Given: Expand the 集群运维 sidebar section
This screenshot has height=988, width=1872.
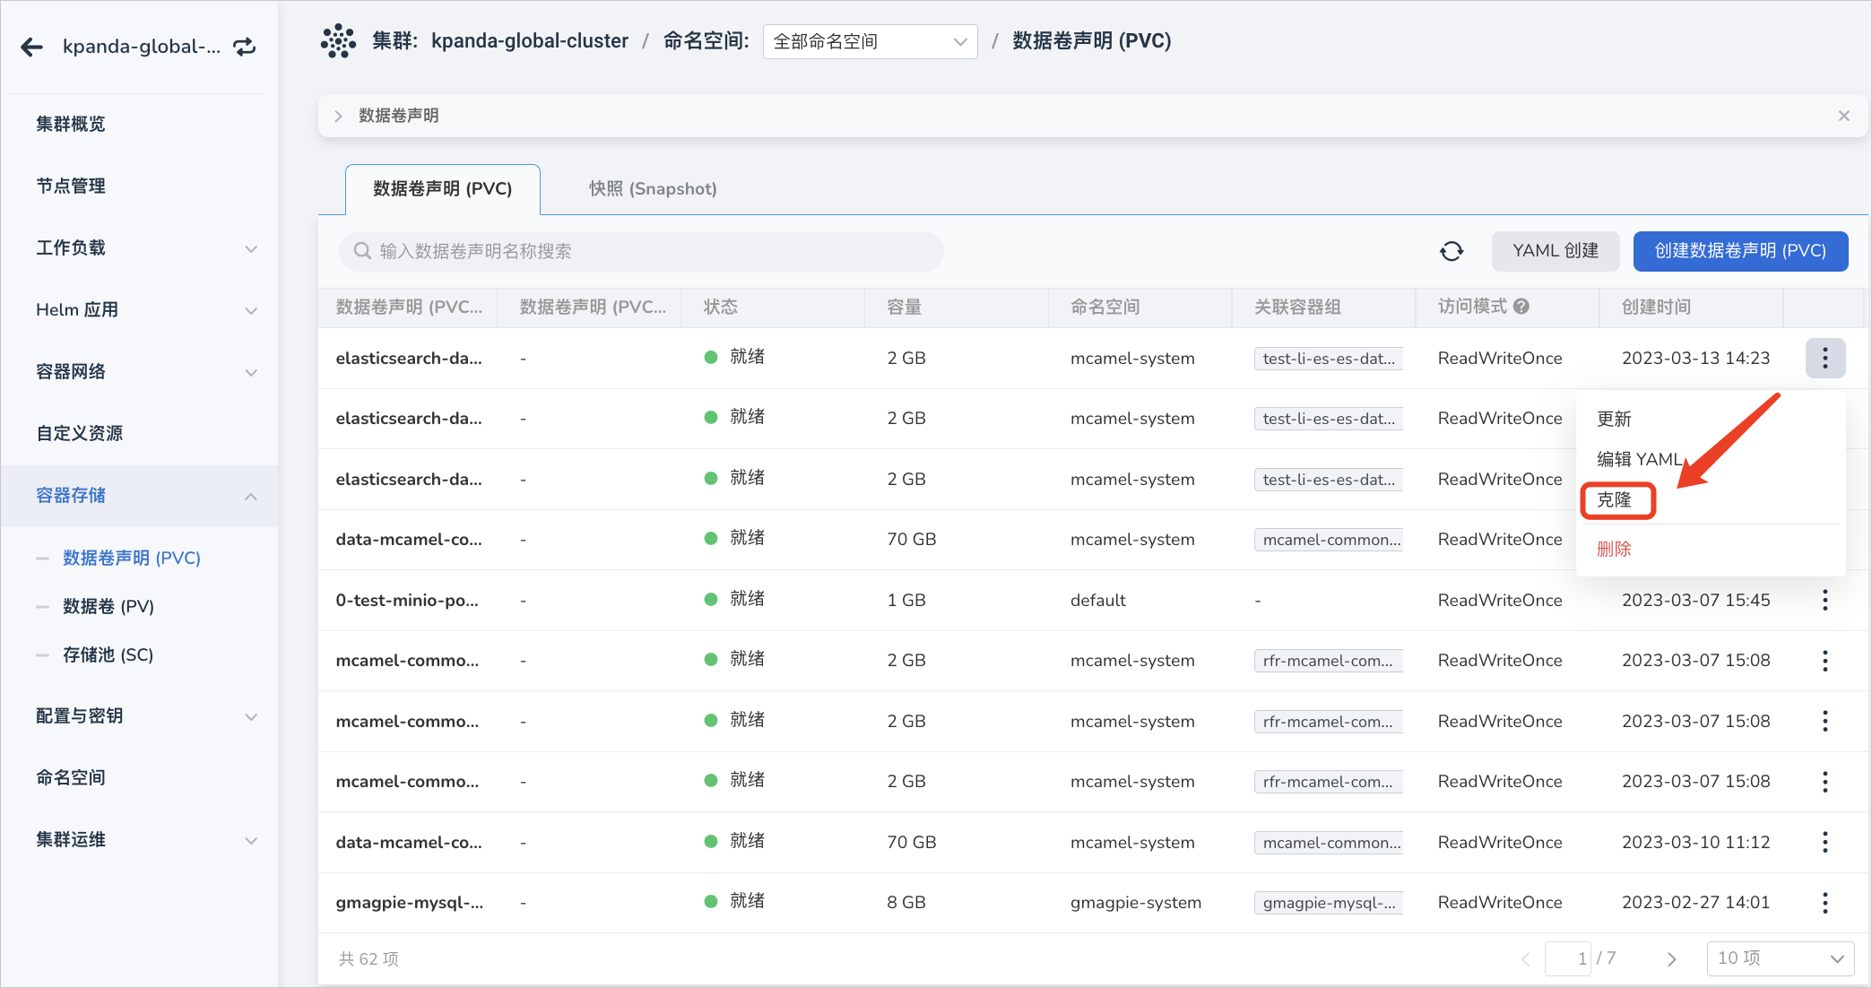Looking at the screenshot, I should [x=251, y=840].
